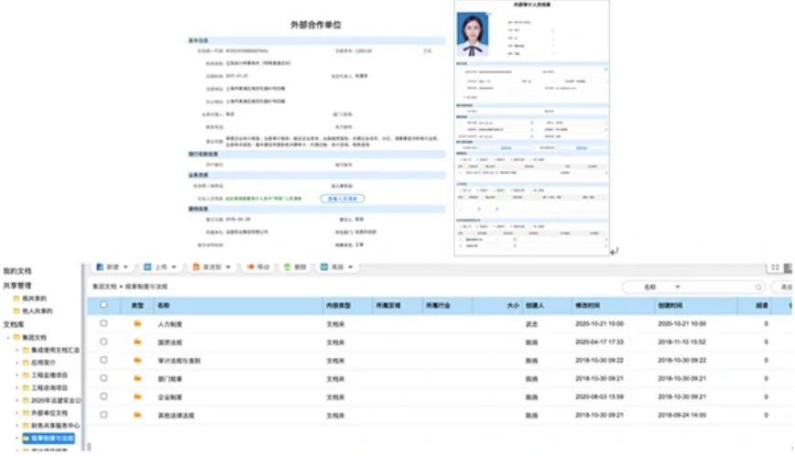Switch to grid view using top-right icon
The width and height of the screenshot is (795, 456).
pos(775,267)
